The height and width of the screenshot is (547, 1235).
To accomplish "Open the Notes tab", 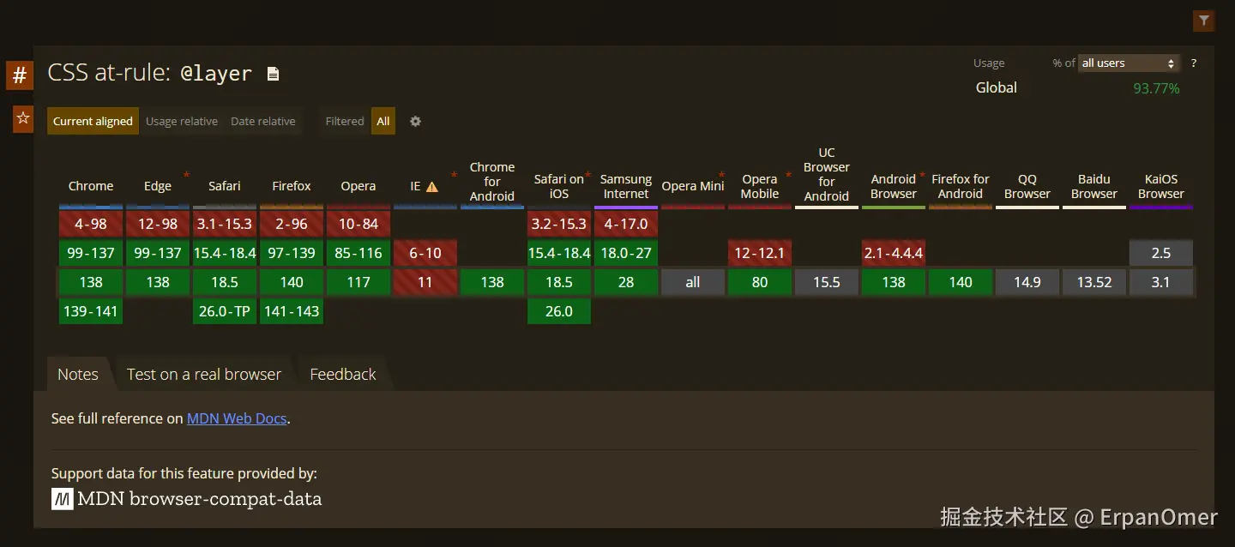I will click(78, 375).
